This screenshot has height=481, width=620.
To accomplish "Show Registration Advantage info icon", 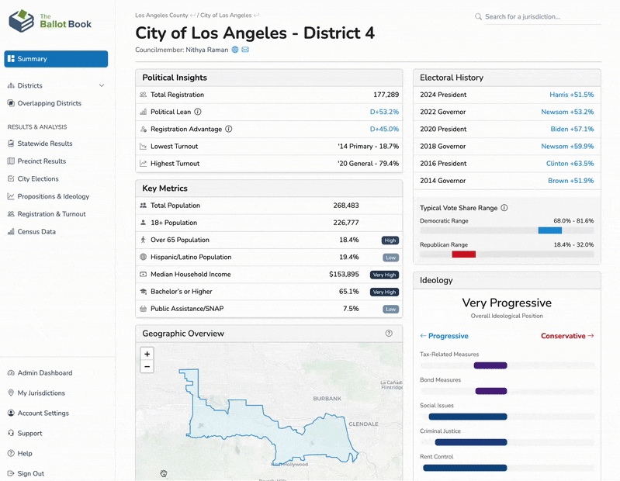I will point(229,129).
